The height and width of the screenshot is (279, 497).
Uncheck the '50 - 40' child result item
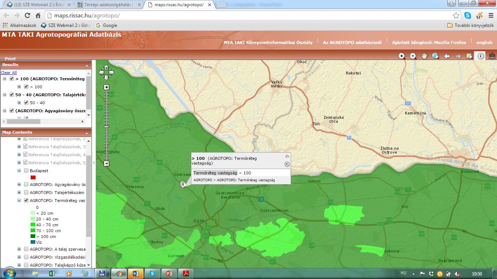click(x=26, y=102)
